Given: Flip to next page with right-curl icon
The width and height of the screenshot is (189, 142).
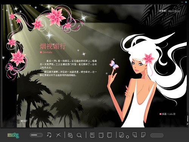Looking at the screenshot, I should 143,135.
